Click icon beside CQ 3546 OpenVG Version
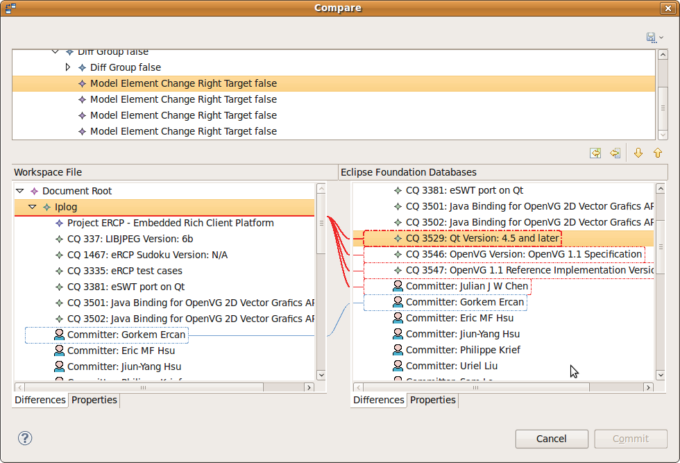 [398, 254]
